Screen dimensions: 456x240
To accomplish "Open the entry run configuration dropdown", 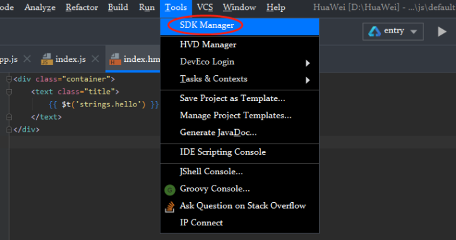I will (x=393, y=31).
